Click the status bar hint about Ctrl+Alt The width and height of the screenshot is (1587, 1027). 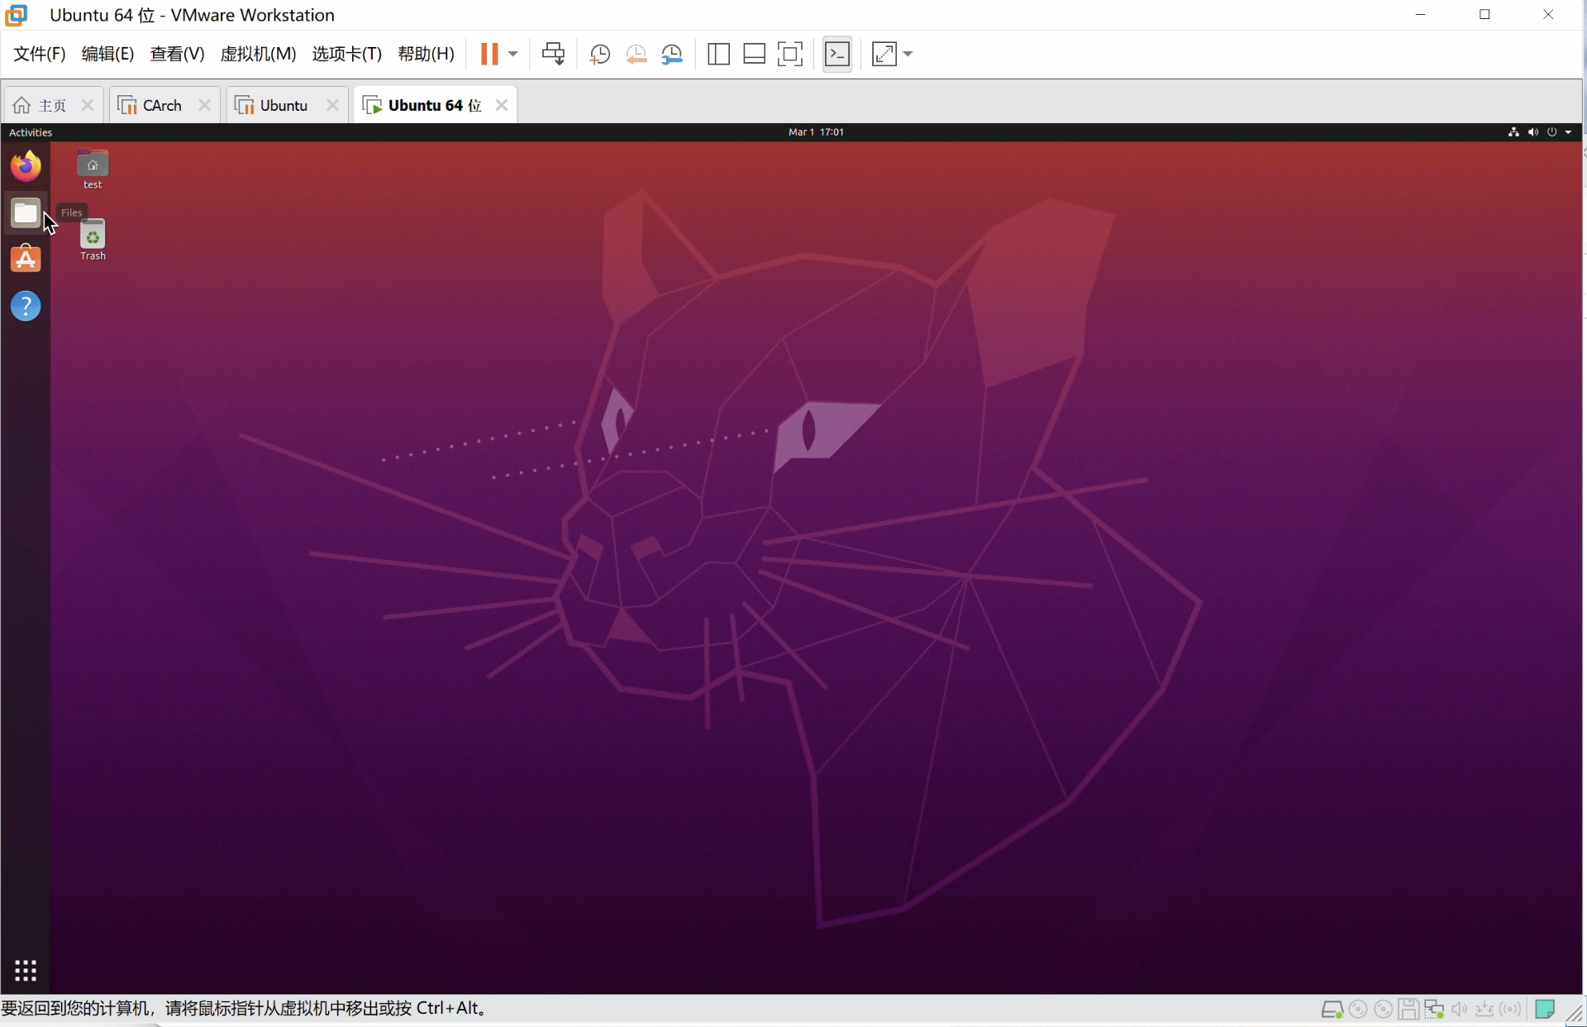coord(245,1009)
